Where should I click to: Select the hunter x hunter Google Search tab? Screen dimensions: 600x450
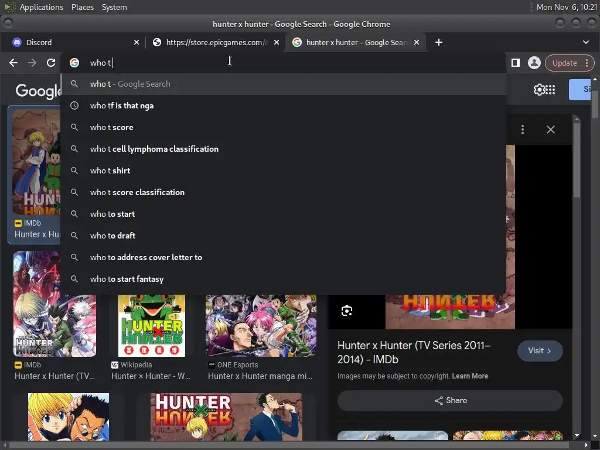pyautogui.click(x=356, y=42)
